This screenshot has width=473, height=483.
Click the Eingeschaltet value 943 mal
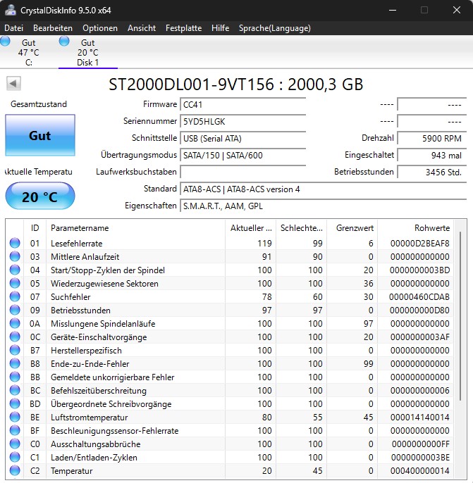[431, 155]
